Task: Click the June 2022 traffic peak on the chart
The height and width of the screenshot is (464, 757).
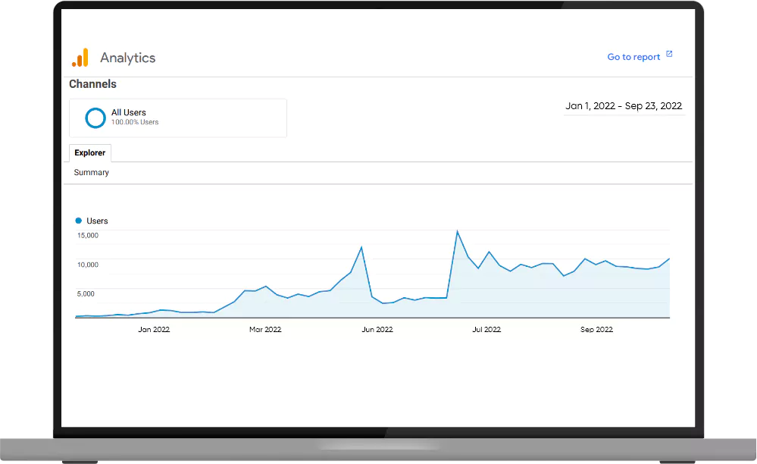Action: pos(362,246)
